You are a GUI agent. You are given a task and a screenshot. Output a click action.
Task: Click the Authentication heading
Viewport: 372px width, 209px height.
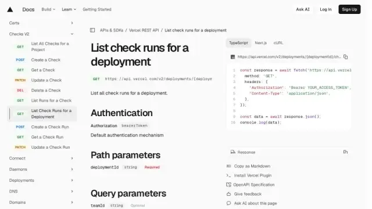[x=121, y=113]
